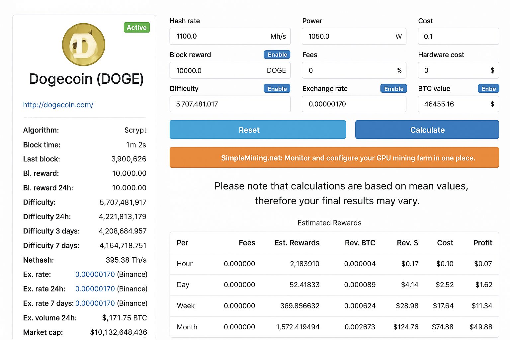Click the Hour row label
The image size is (510, 340).
point(185,264)
